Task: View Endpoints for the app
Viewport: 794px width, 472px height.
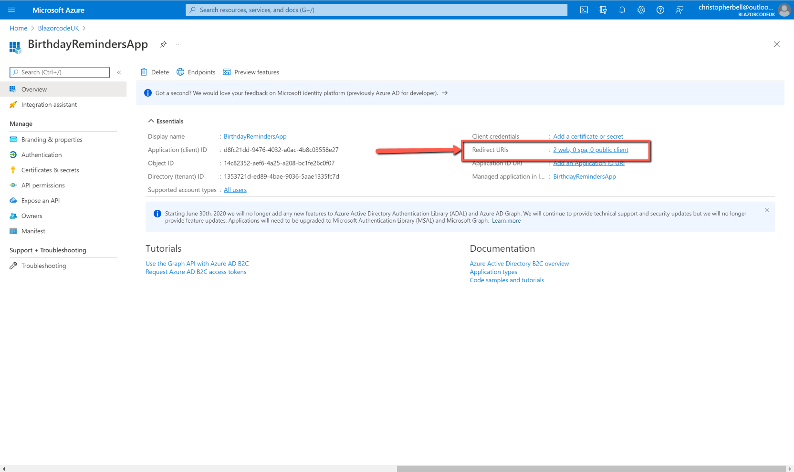Action: (196, 72)
